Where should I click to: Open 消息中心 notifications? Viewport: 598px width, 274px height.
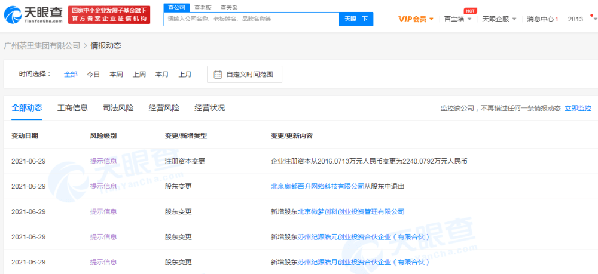(x=542, y=19)
